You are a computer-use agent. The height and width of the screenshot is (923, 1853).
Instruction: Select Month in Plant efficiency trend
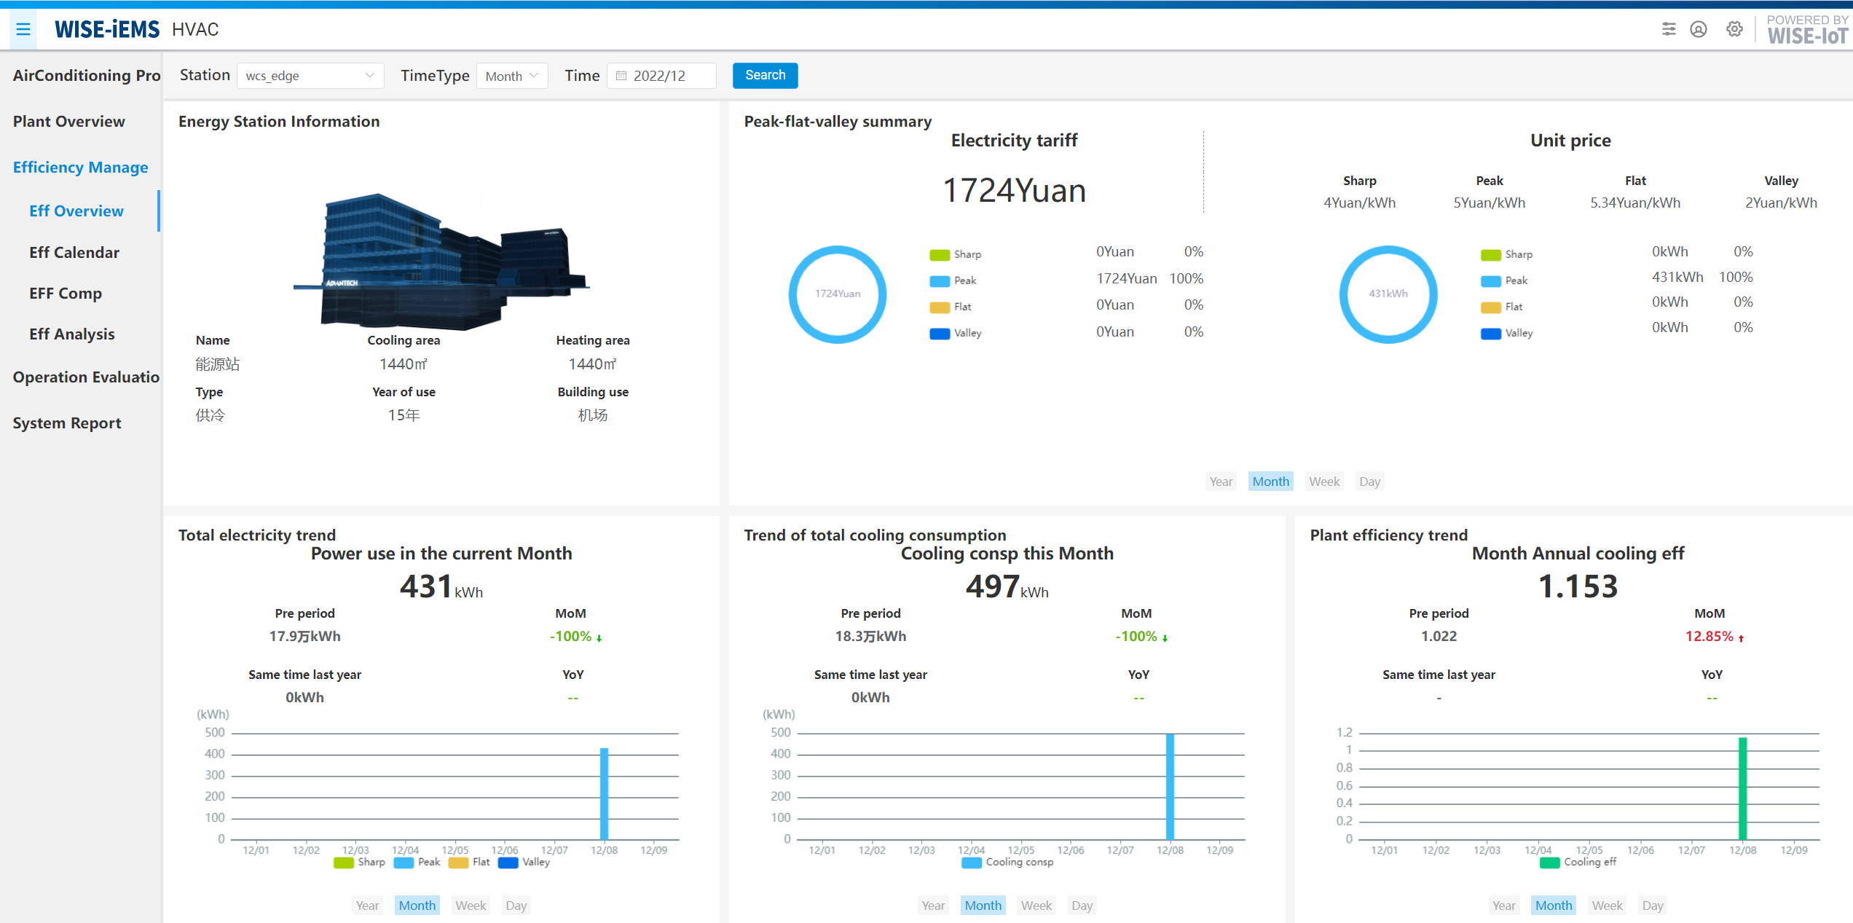[1554, 906]
